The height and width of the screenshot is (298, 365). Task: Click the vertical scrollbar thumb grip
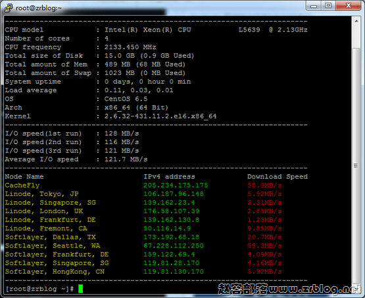click(x=356, y=166)
